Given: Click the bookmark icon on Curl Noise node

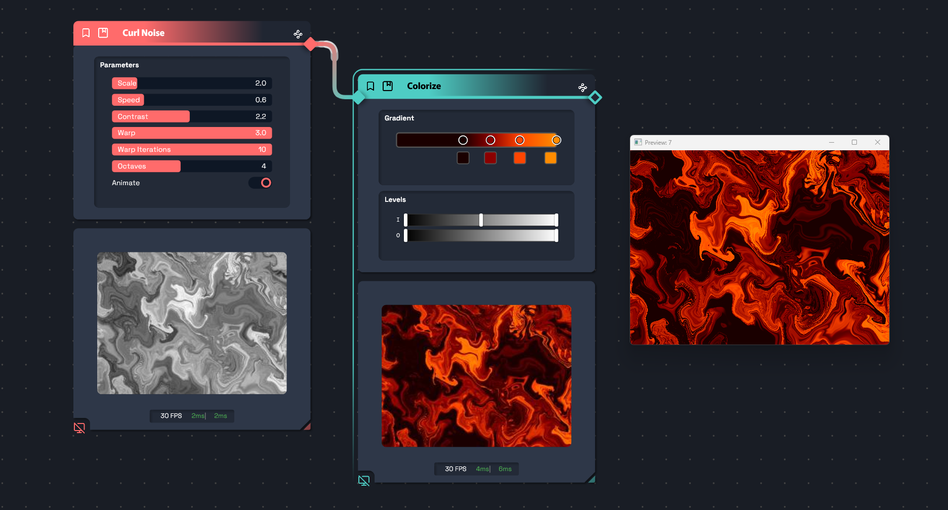Looking at the screenshot, I should click(86, 33).
